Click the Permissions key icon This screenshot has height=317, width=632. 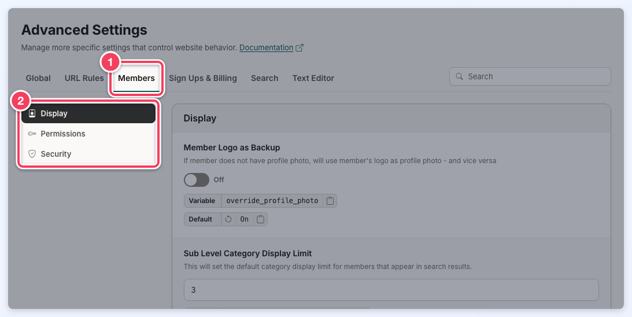tap(32, 134)
